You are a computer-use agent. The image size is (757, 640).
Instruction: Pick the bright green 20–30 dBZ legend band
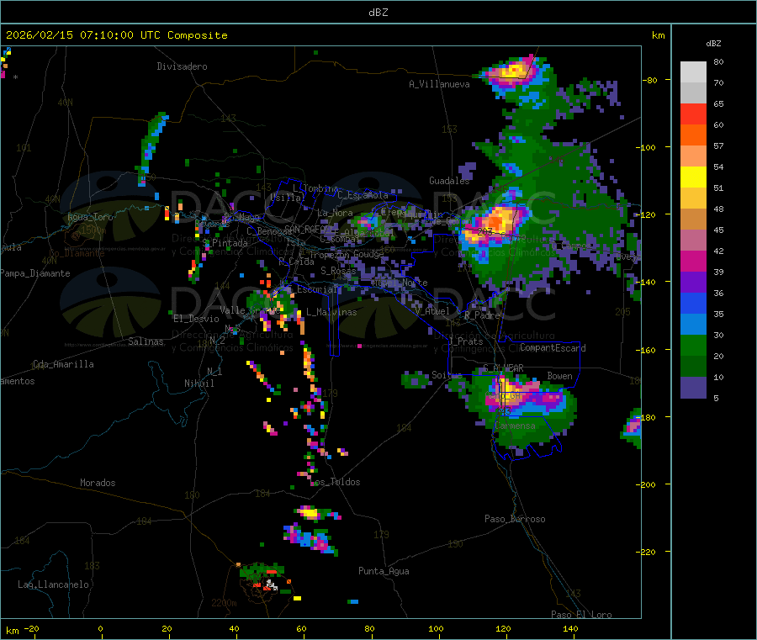coord(693,345)
